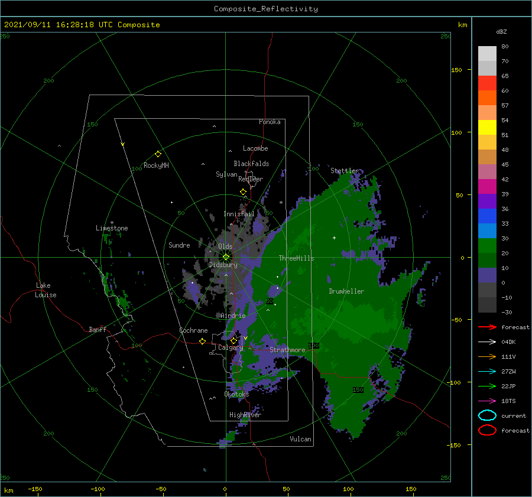The width and height of the screenshot is (532, 497).
Task: Click the dBZ legend heading
Action: coord(501,31)
